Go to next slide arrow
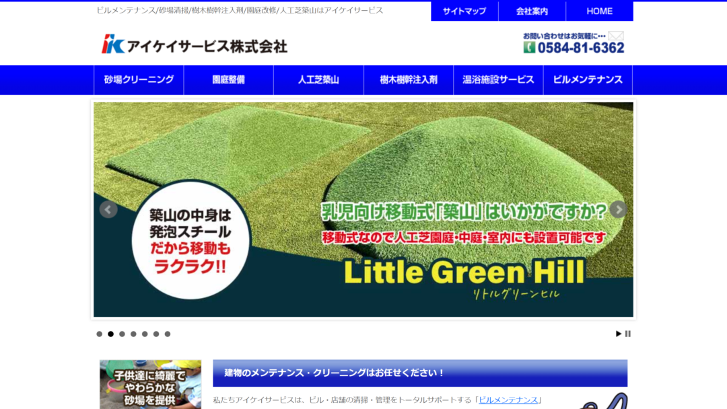 click(x=618, y=209)
